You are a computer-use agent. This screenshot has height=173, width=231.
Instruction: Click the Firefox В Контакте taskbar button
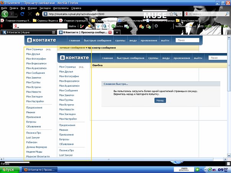[x=39, y=170]
